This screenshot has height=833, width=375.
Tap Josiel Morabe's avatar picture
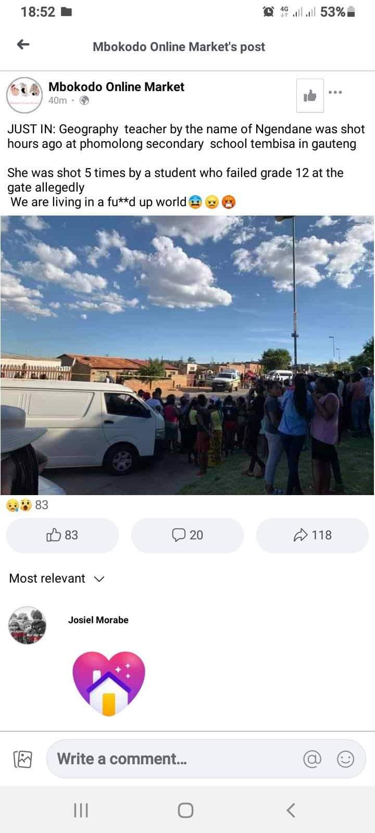(28, 625)
